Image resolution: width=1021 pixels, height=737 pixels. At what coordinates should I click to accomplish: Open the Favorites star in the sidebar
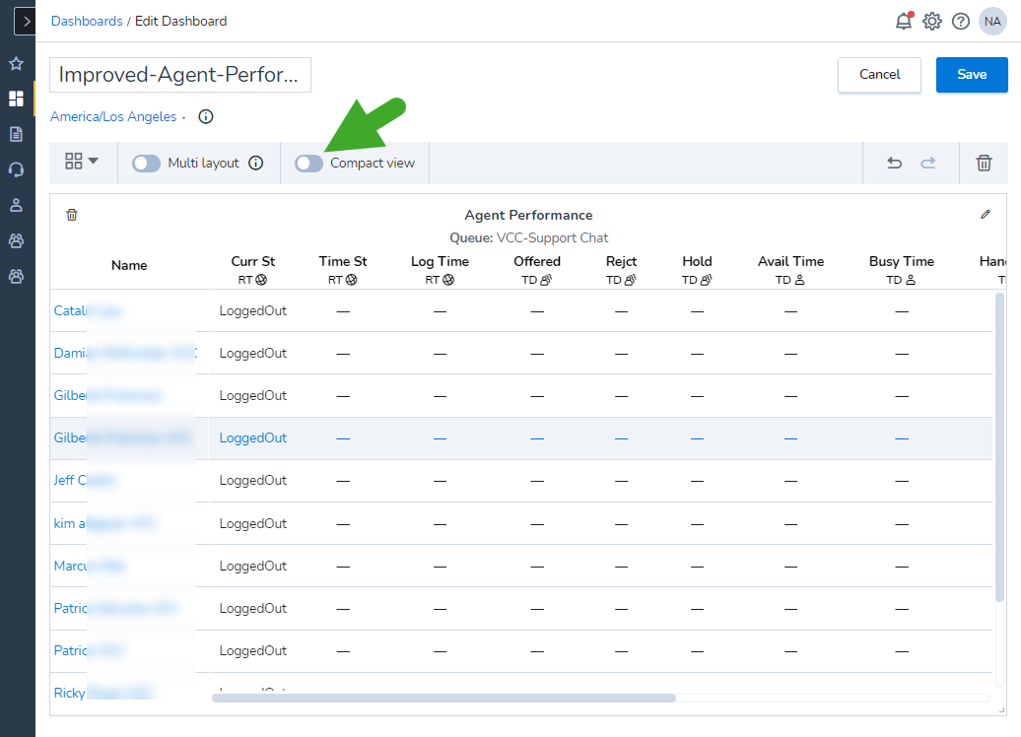[16, 63]
